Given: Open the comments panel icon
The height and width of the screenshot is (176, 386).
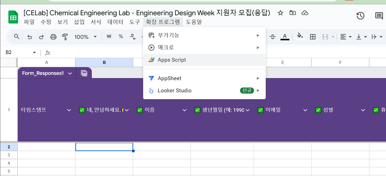Looking at the screenshot, I should point(379,16).
